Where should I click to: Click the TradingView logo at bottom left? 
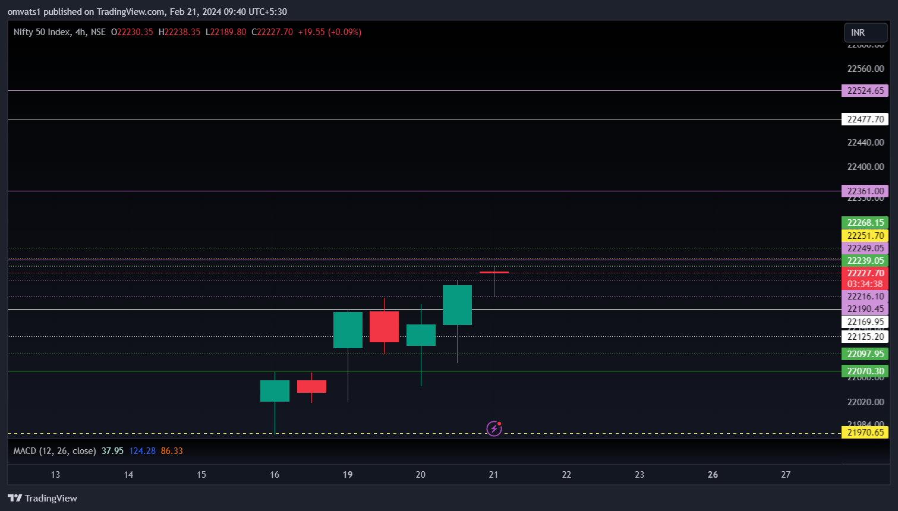[42, 498]
